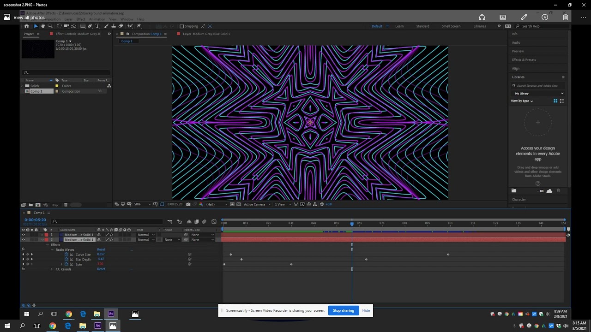Open the Effect Controls panel tab
The image size is (591, 332).
click(78, 34)
